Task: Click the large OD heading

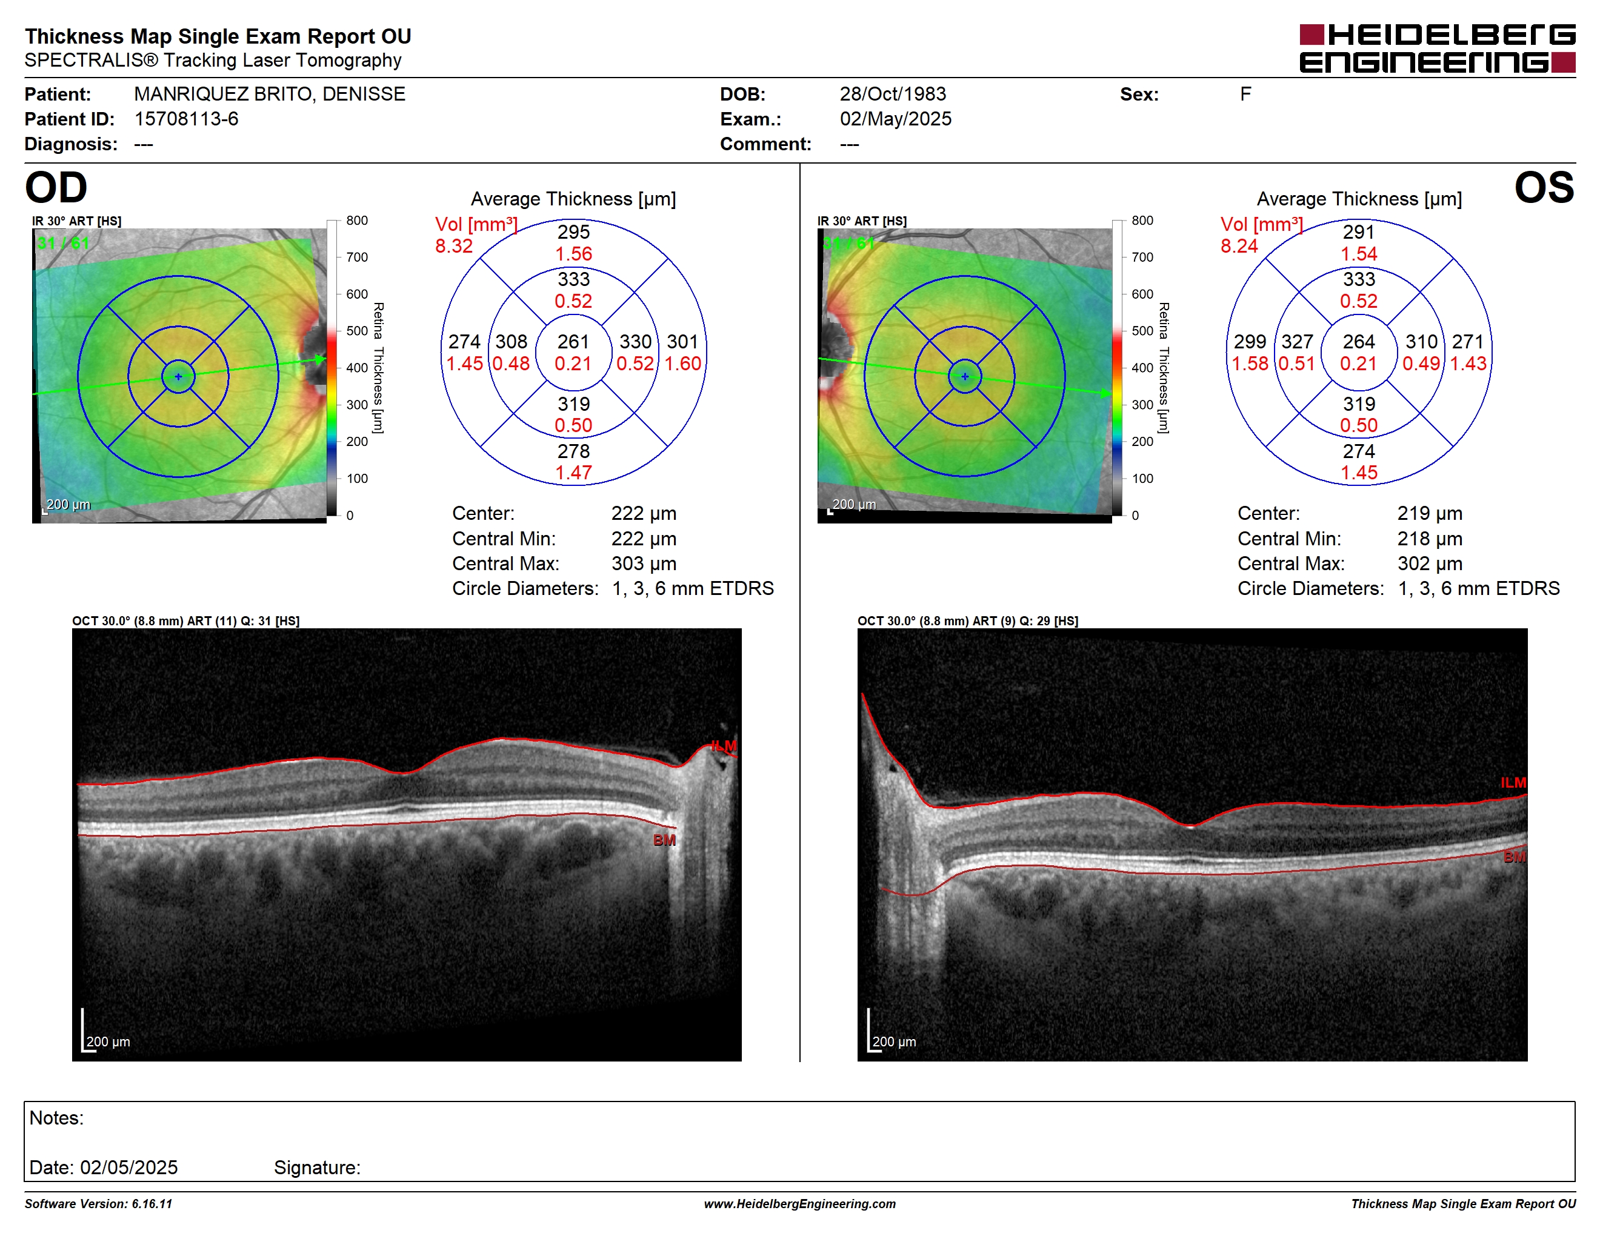Action: [56, 187]
